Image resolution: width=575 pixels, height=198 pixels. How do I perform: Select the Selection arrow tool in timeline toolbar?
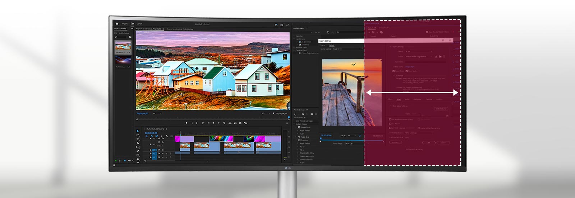(x=138, y=131)
